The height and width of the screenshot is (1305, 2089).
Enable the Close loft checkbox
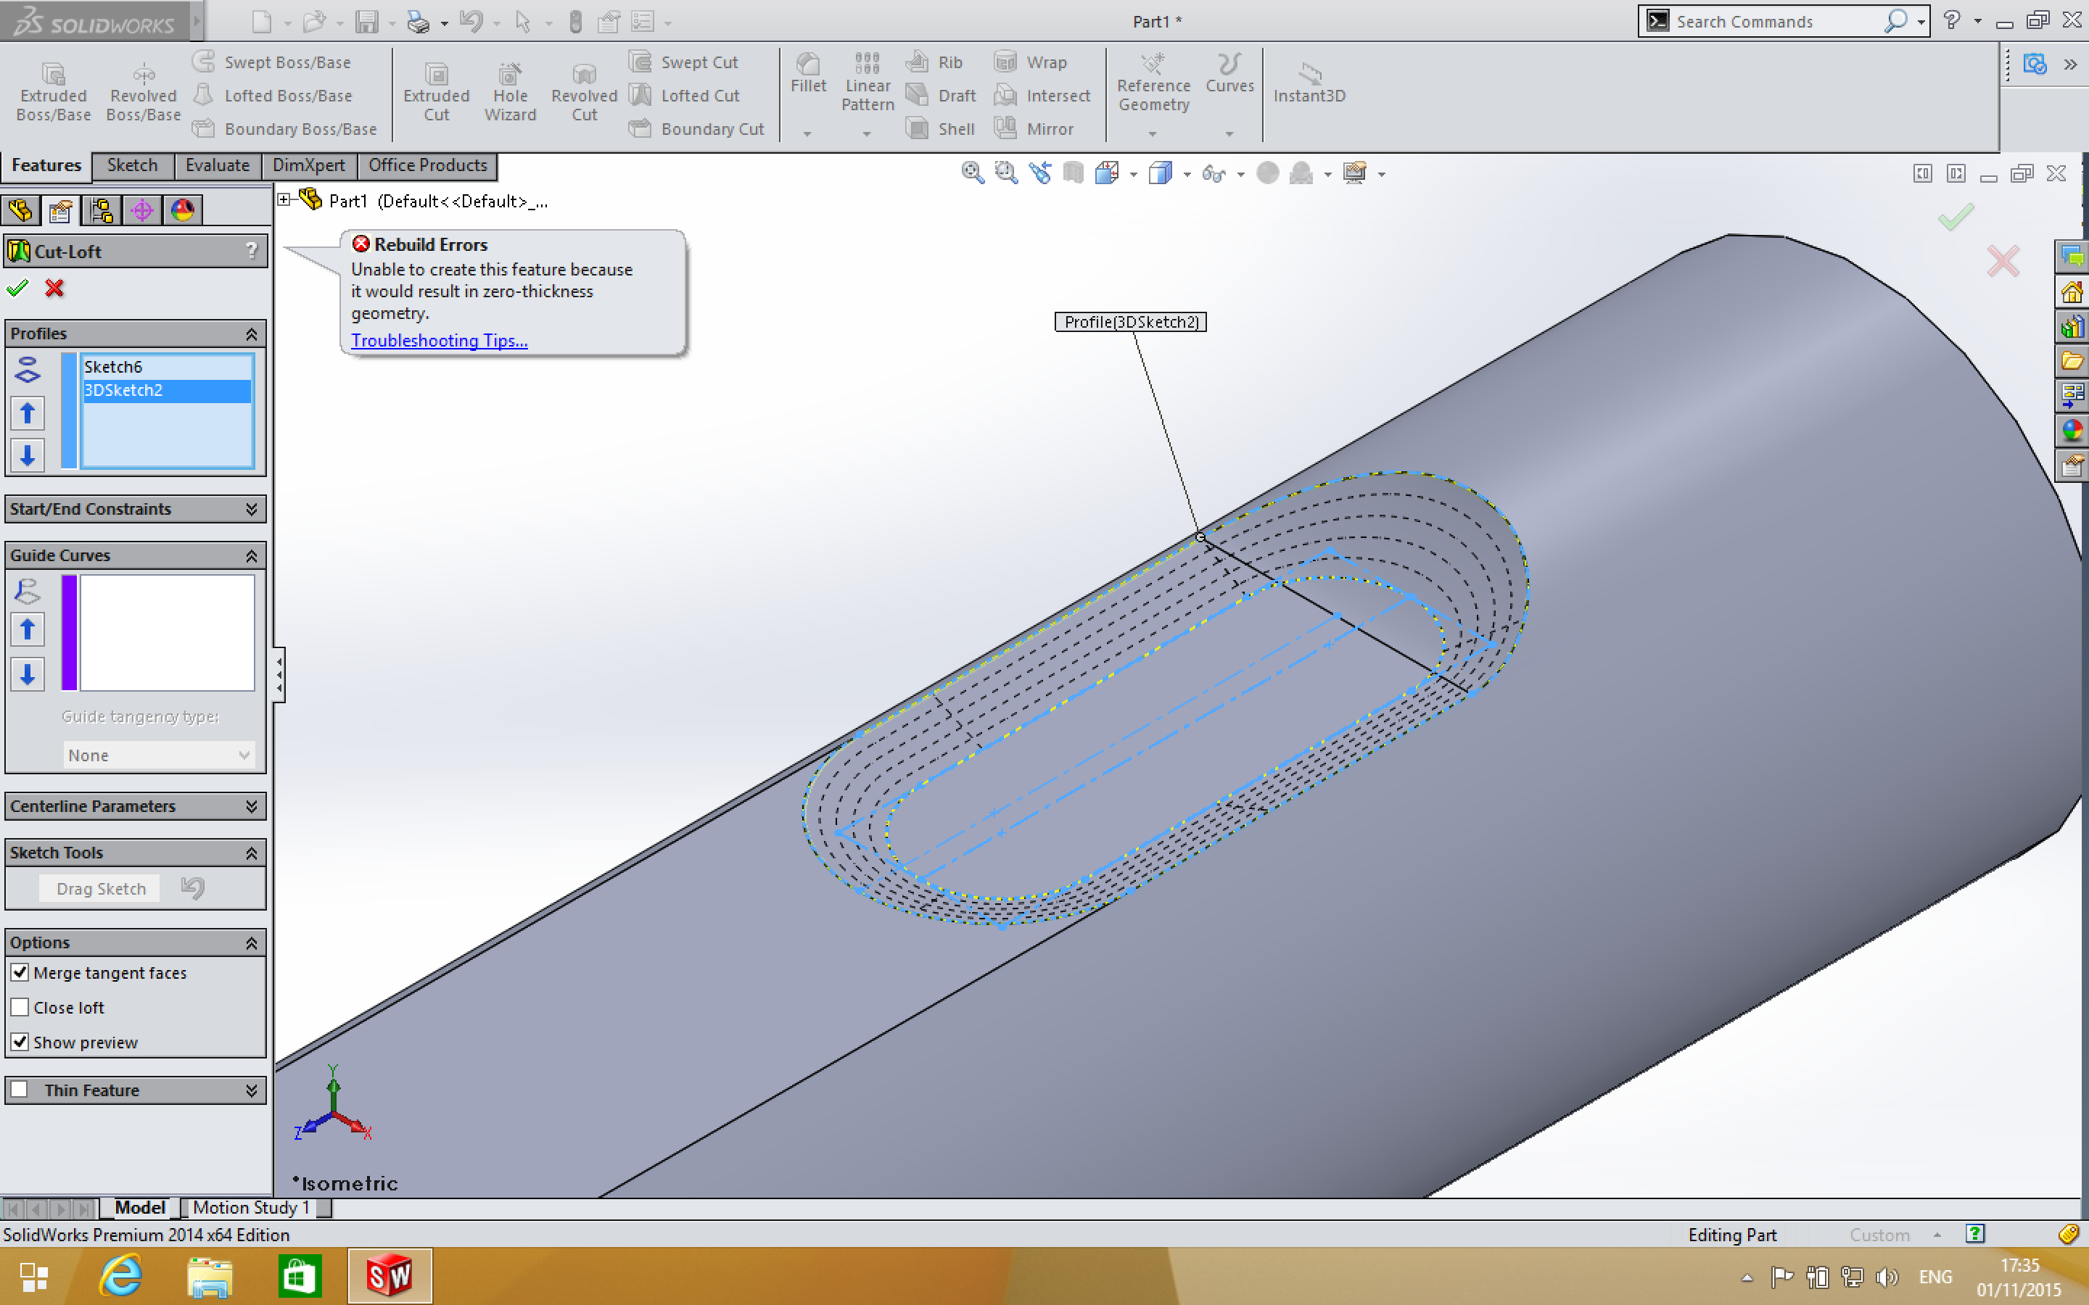(x=20, y=1007)
